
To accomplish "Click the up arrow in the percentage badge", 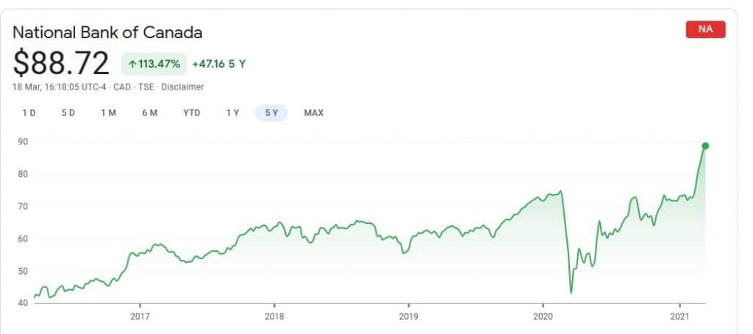I will [132, 64].
